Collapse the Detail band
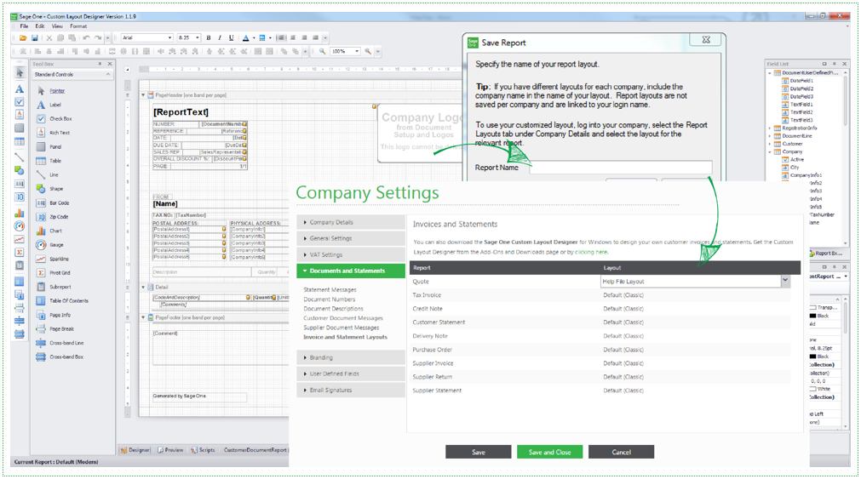 pos(144,287)
